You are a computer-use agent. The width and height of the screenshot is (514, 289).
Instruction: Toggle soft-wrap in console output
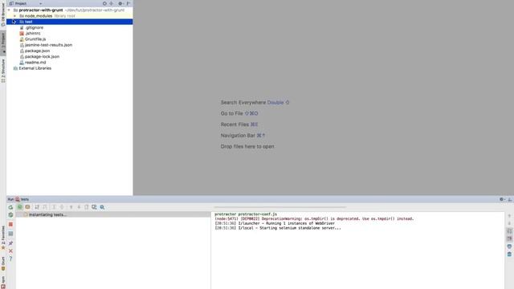(509, 231)
